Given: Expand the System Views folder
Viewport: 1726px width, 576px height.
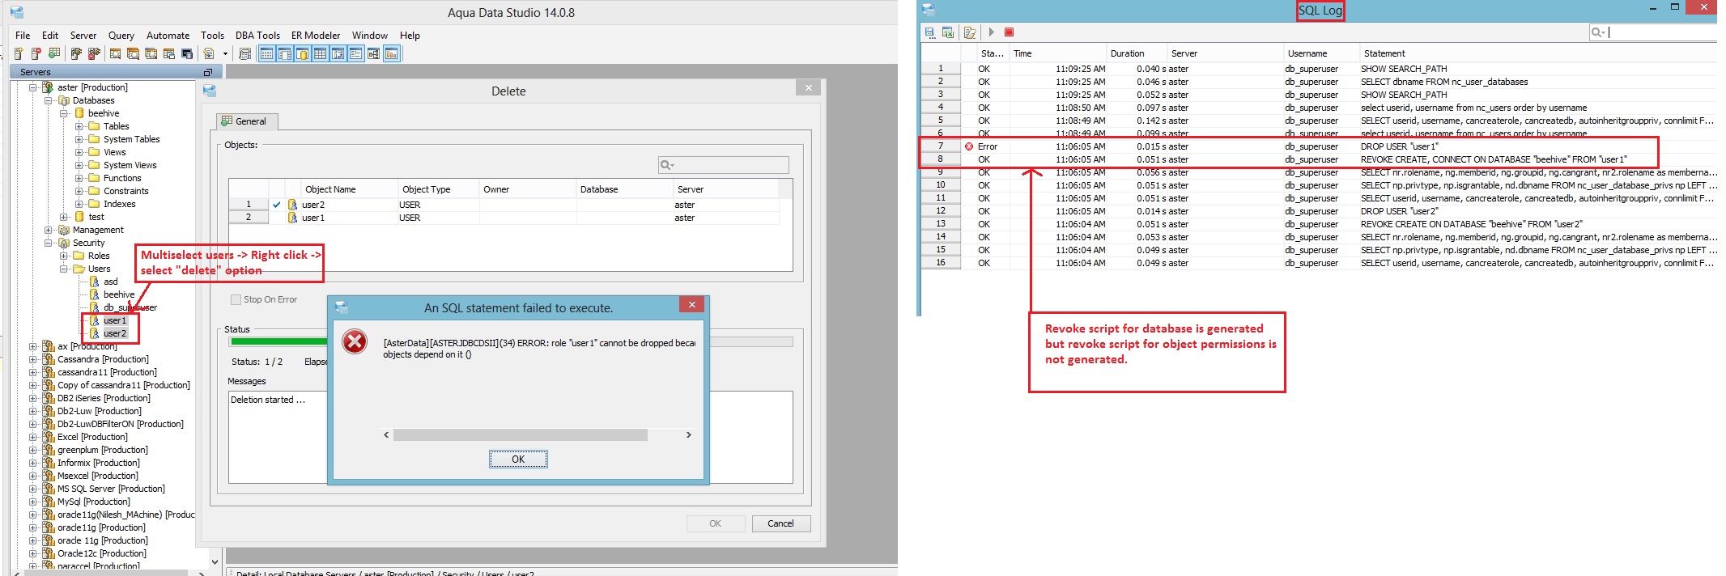Looking at the screenshot, I should (79, 165).
